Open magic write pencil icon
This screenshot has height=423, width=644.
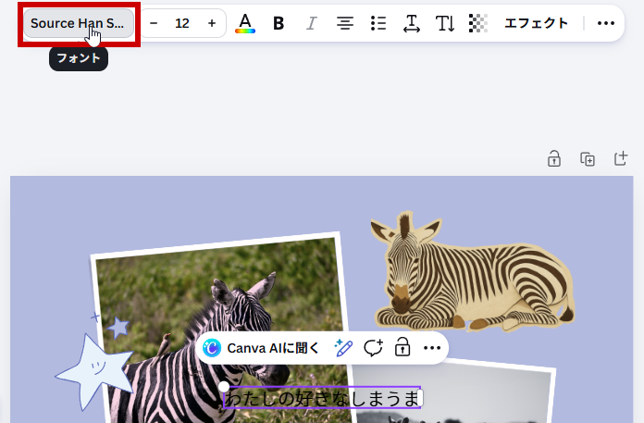coord(343,348)
